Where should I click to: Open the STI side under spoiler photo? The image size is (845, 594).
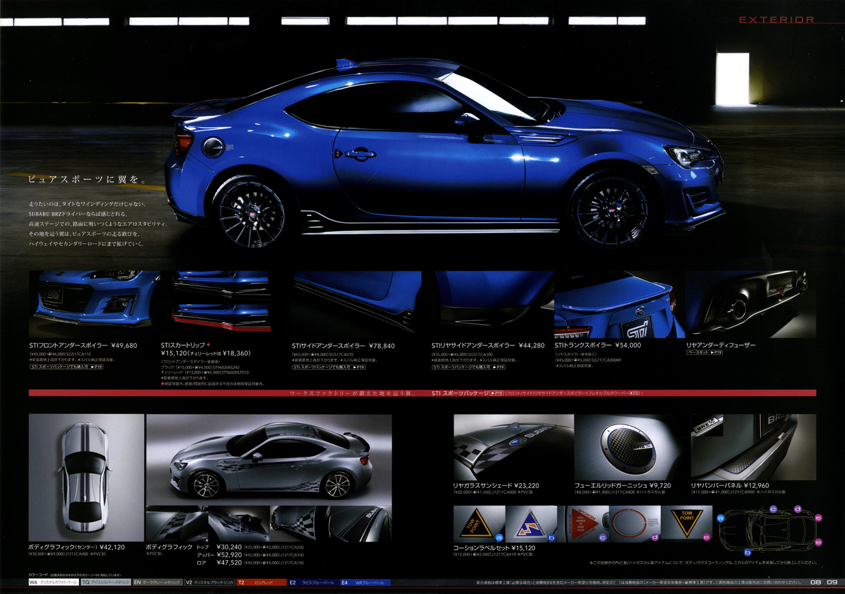pyautogui.click(x=357, y=303)
